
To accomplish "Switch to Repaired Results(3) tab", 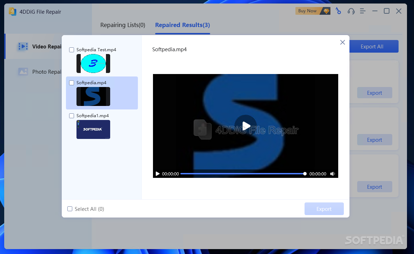I will [182, 25].
